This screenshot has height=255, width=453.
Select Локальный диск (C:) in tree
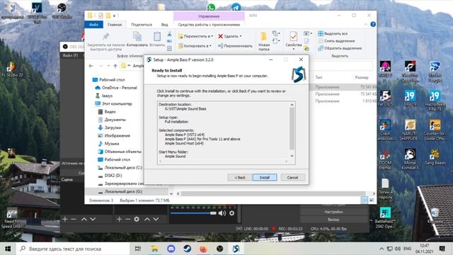coord(123,167)
